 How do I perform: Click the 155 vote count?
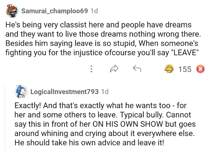[185, 69]
